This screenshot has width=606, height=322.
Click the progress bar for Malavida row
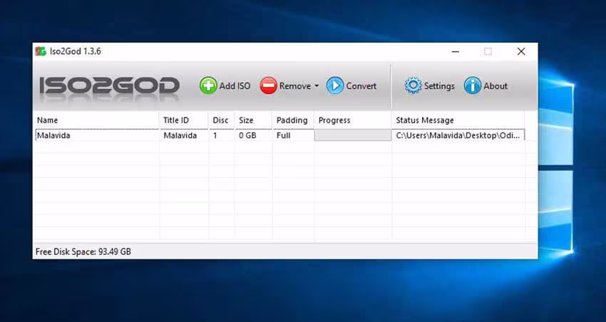(x=352, y=135)
